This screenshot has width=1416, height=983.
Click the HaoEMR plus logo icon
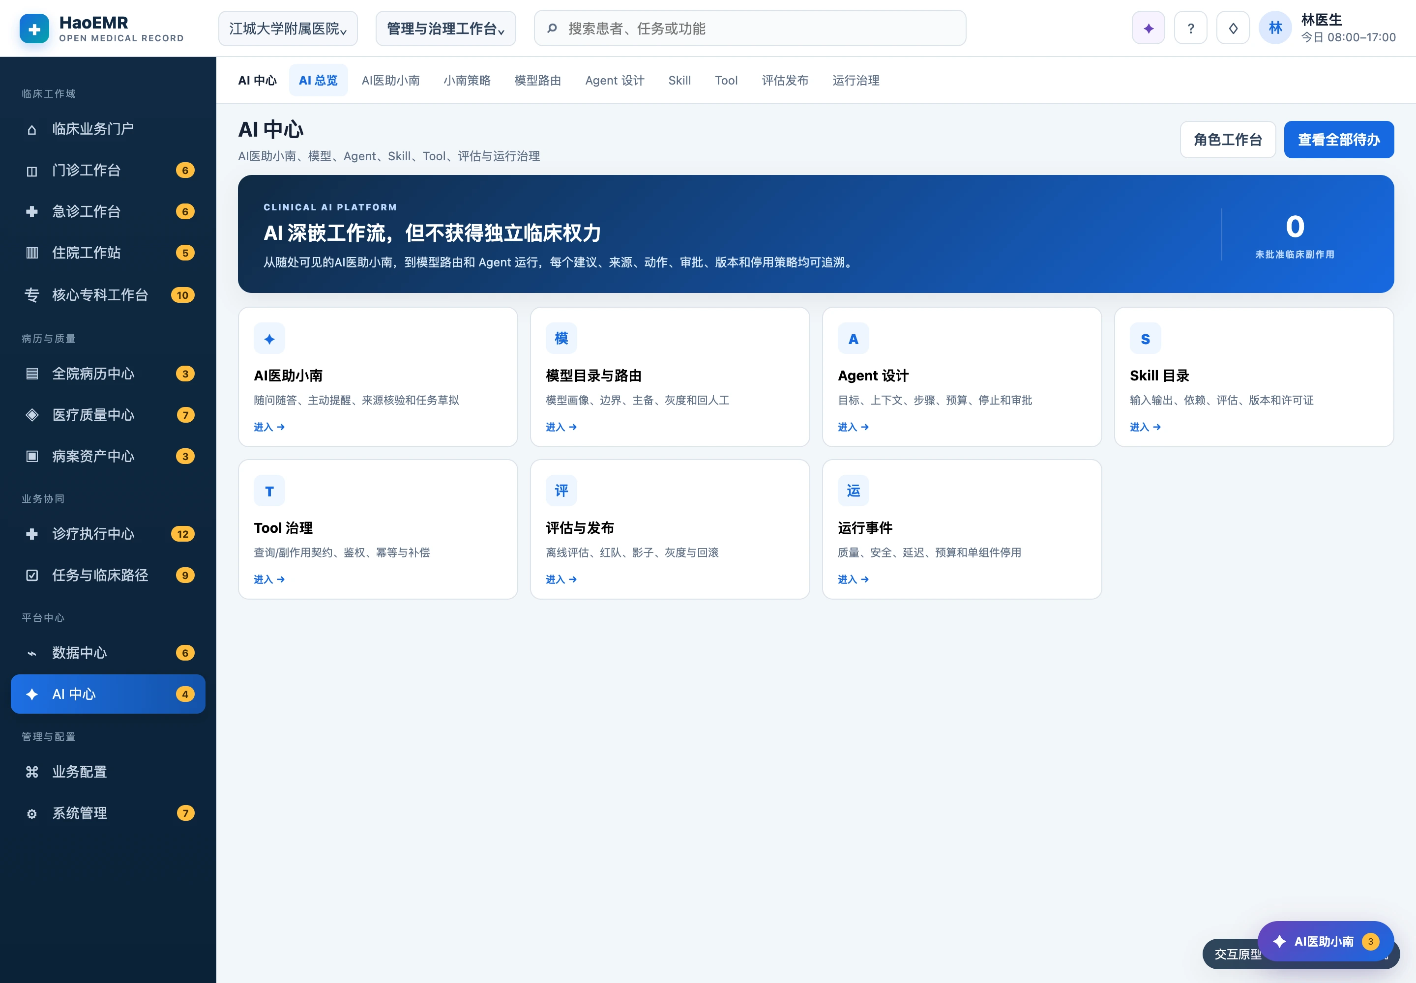(34, 29)
